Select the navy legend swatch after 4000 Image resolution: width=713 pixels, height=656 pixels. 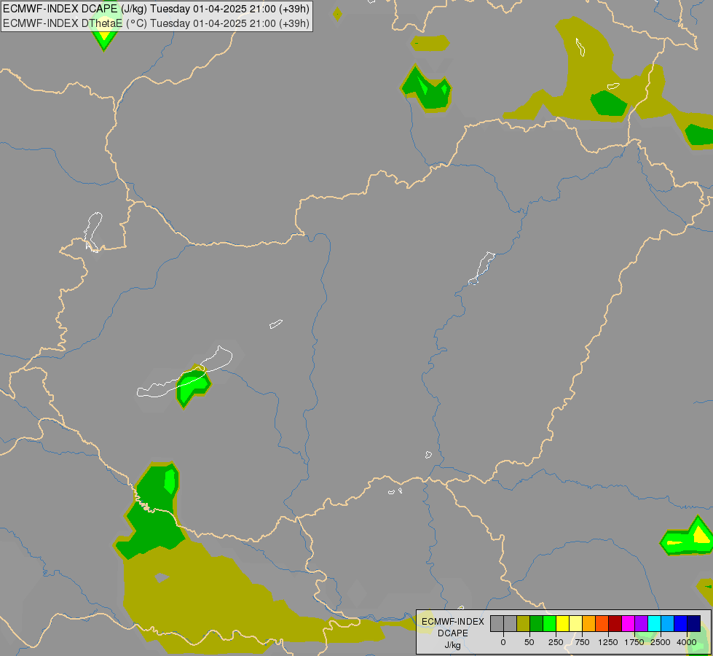pos(694,624)
